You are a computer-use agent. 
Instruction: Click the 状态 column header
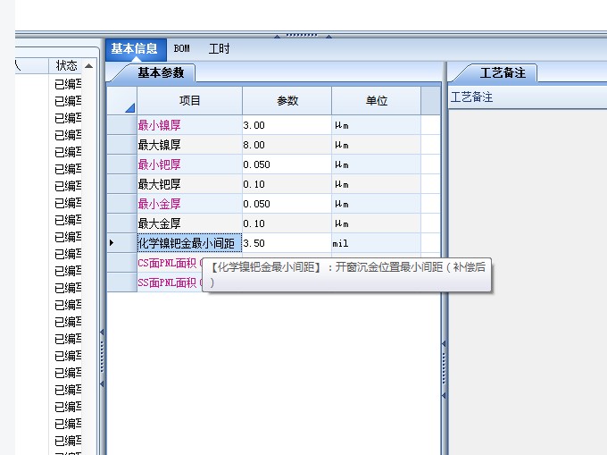66,65
